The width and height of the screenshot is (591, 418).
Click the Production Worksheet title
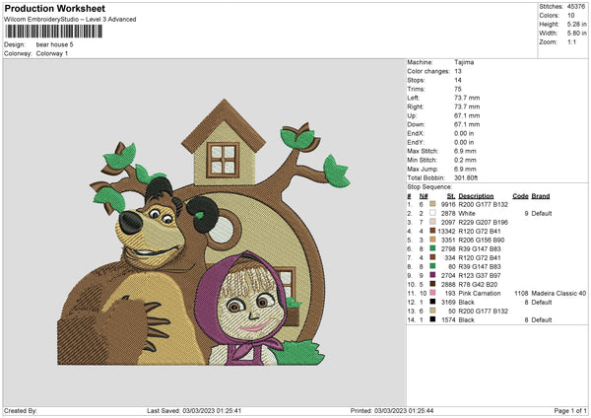[x=54, y=9]
